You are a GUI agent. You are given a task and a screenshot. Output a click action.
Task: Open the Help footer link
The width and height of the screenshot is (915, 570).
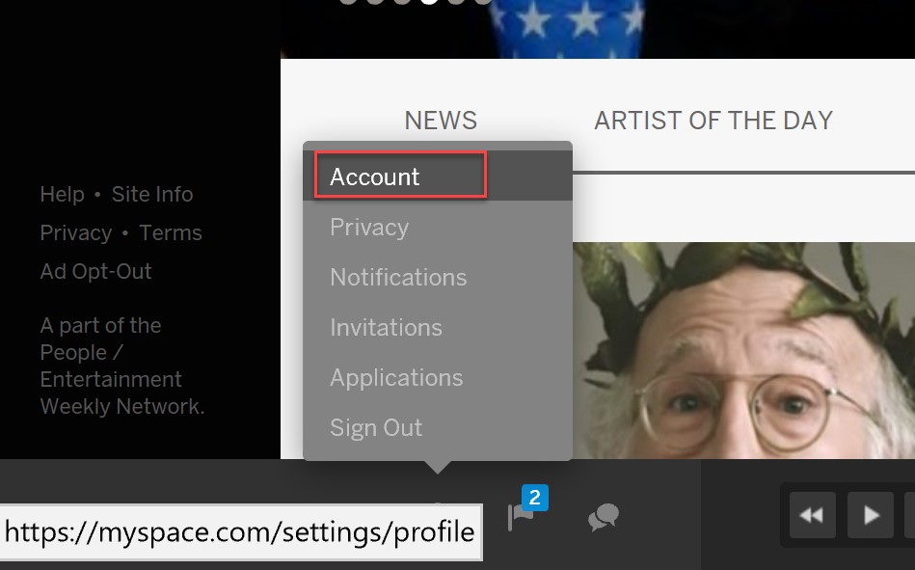pyautogui.click(x=62, y=194)
